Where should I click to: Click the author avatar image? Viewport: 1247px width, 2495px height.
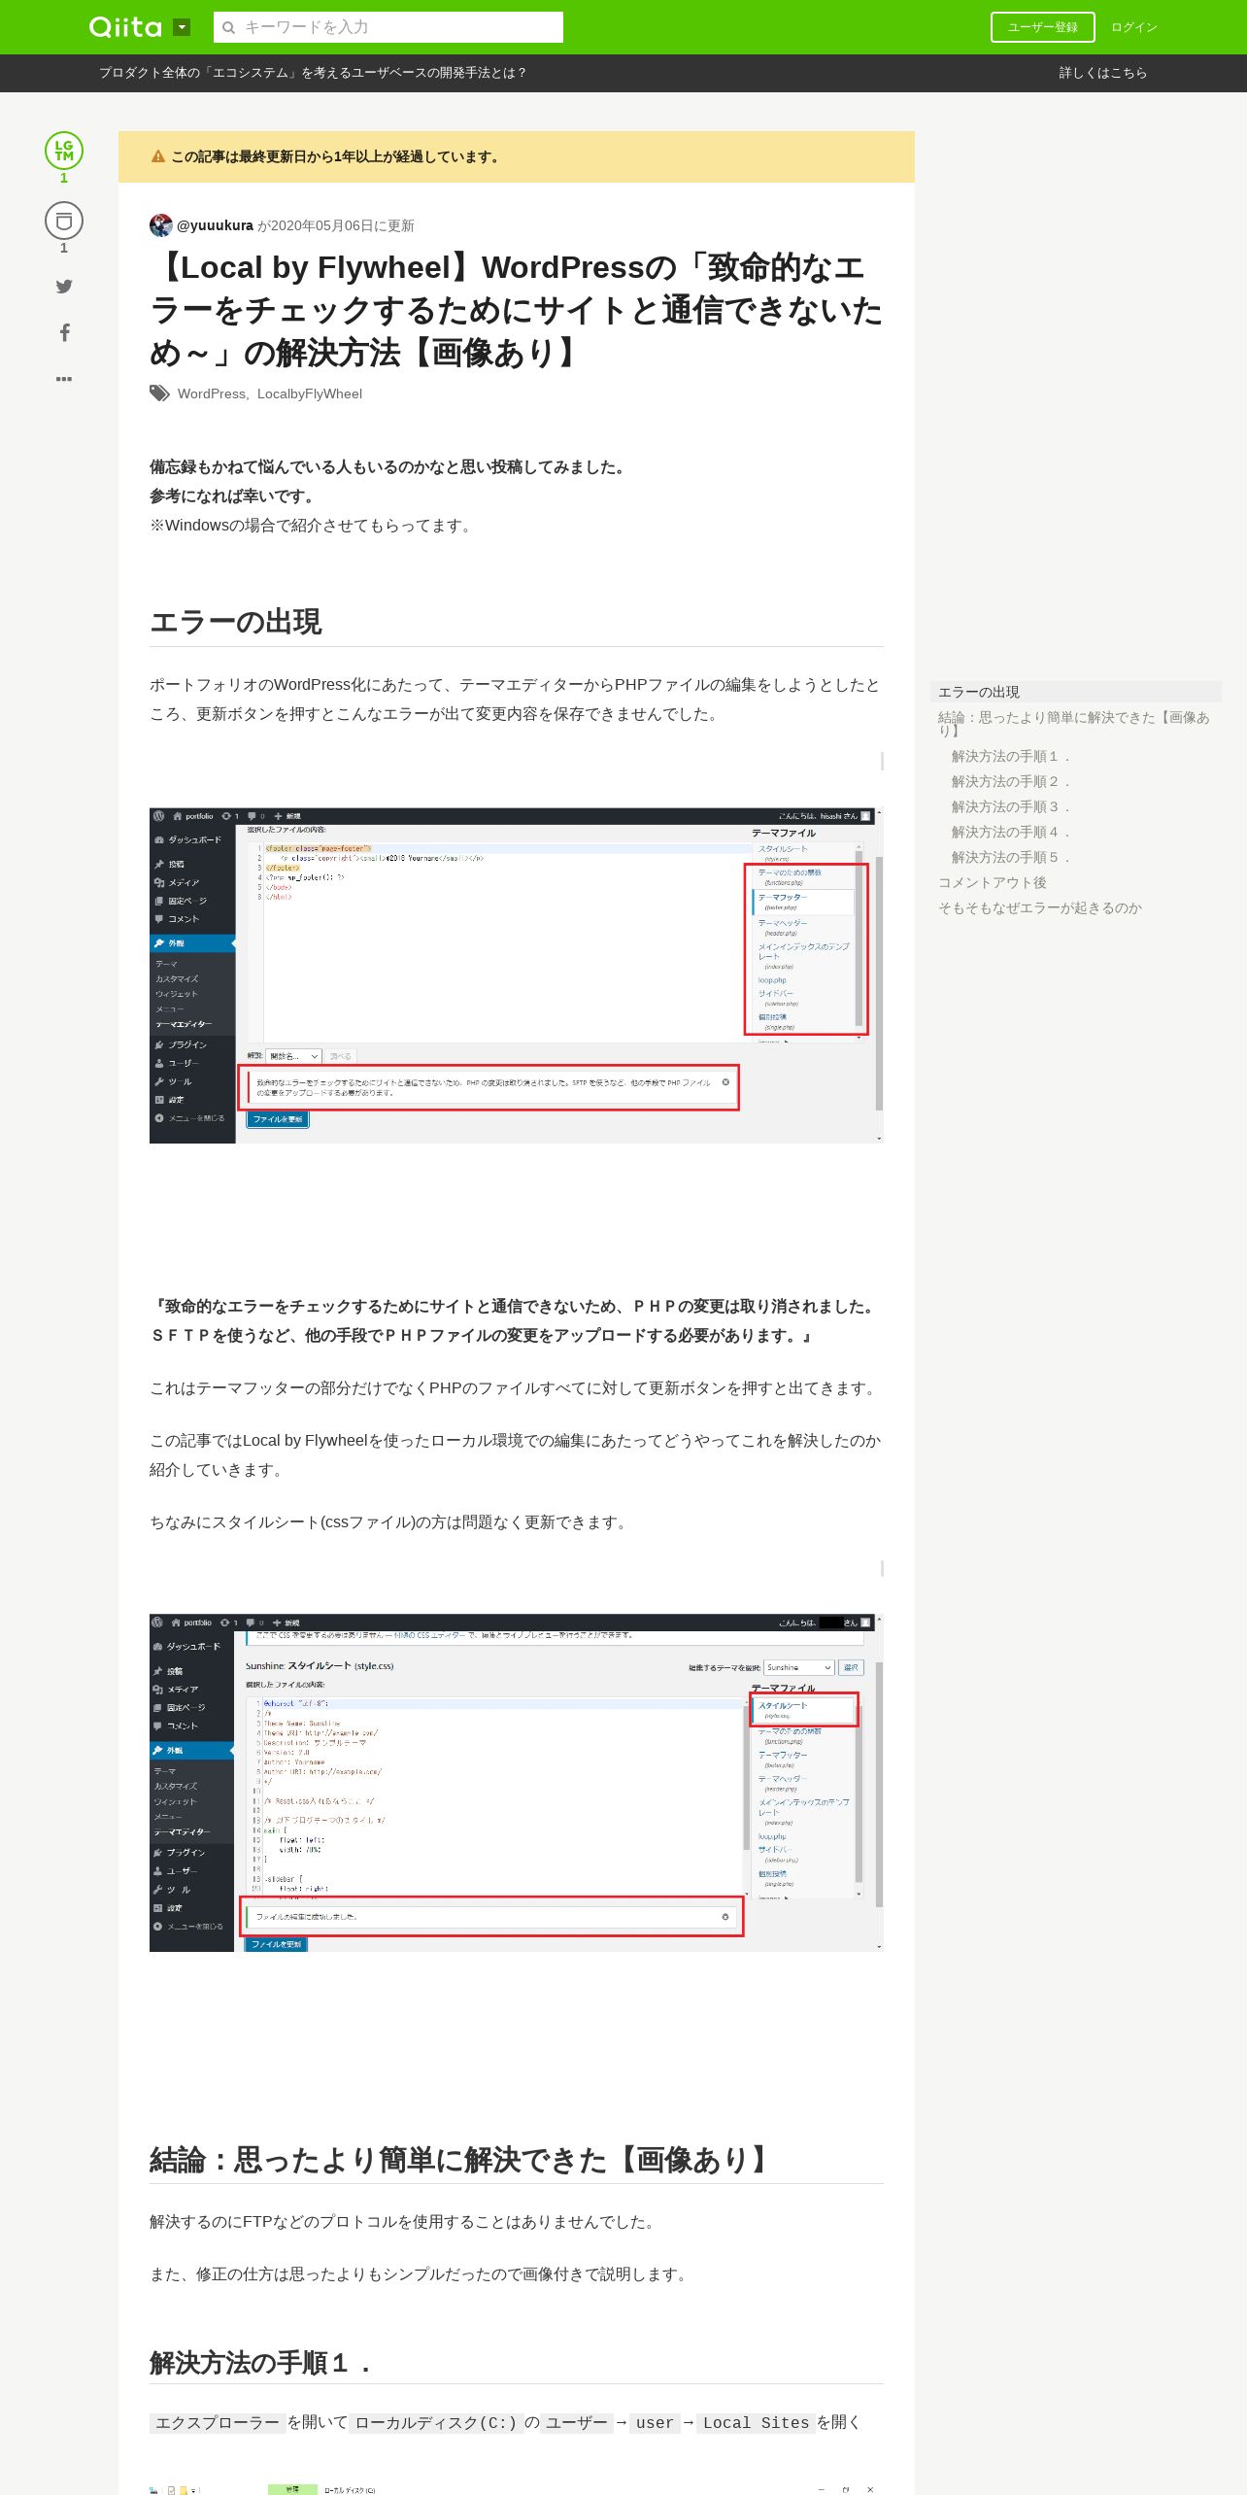click(x=161, y=225)
